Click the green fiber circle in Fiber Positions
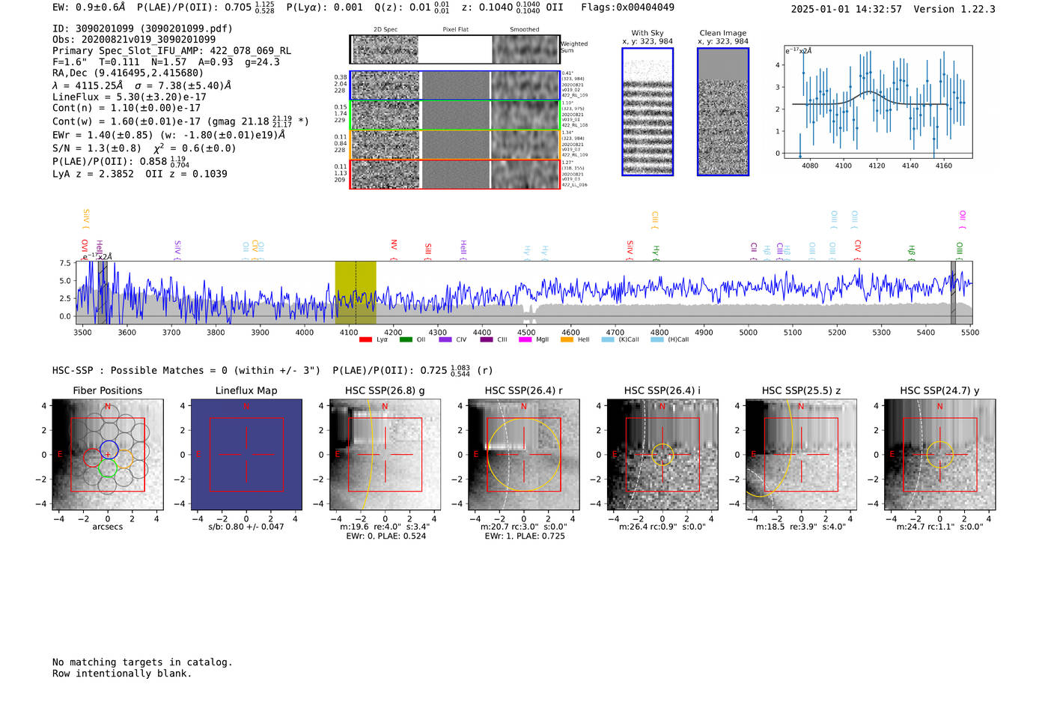Image resolution: width=1048 pixels, height=714 pixels. click(109, 468)
